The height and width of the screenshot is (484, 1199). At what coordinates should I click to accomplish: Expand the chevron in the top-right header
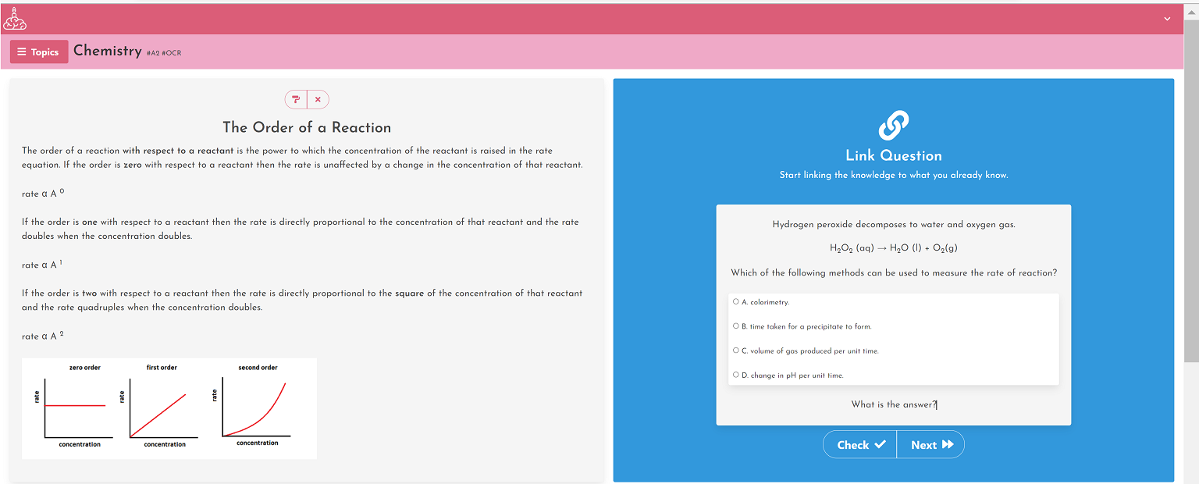point(1167,19)
